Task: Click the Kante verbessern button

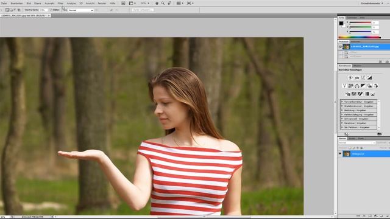Action: pos(143,10)
